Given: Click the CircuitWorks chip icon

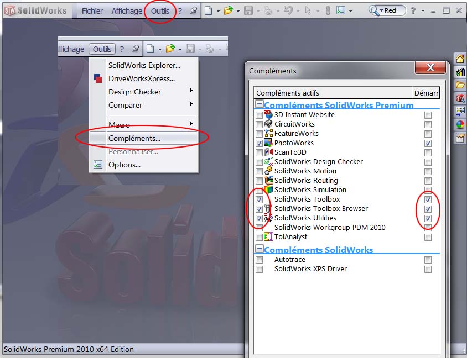Looking at the screenshot, I should click(268, 124).
